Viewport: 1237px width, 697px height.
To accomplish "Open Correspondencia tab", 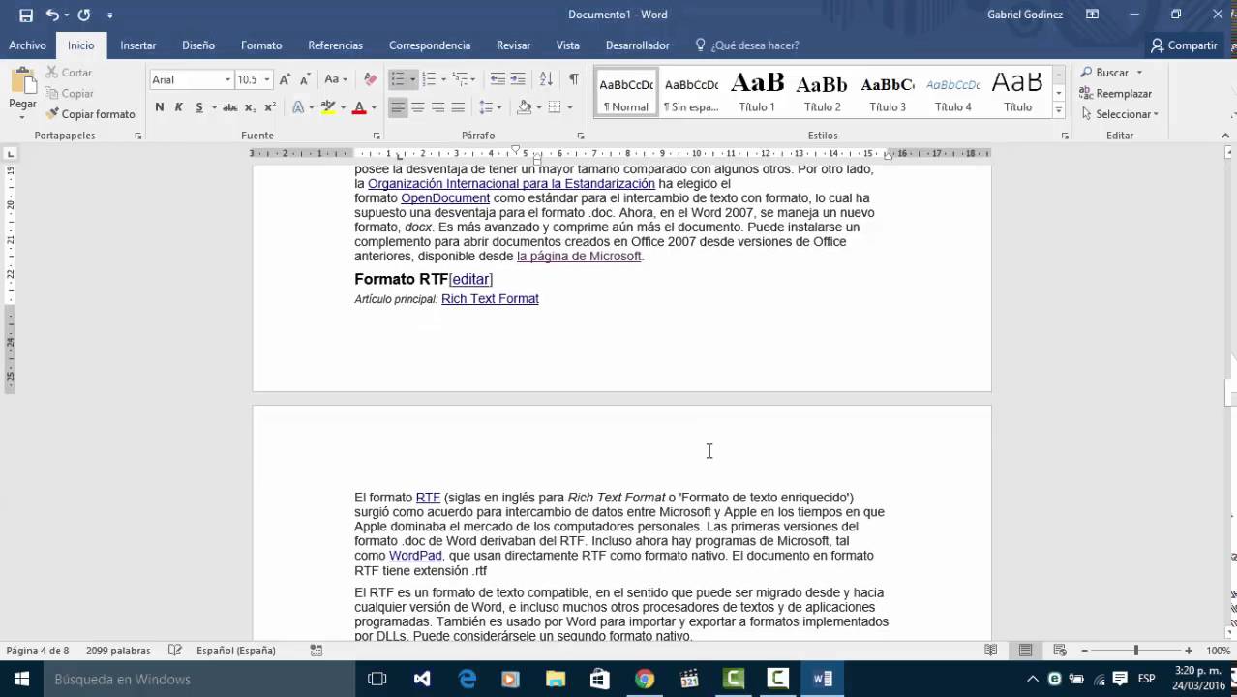I will 430,45.
